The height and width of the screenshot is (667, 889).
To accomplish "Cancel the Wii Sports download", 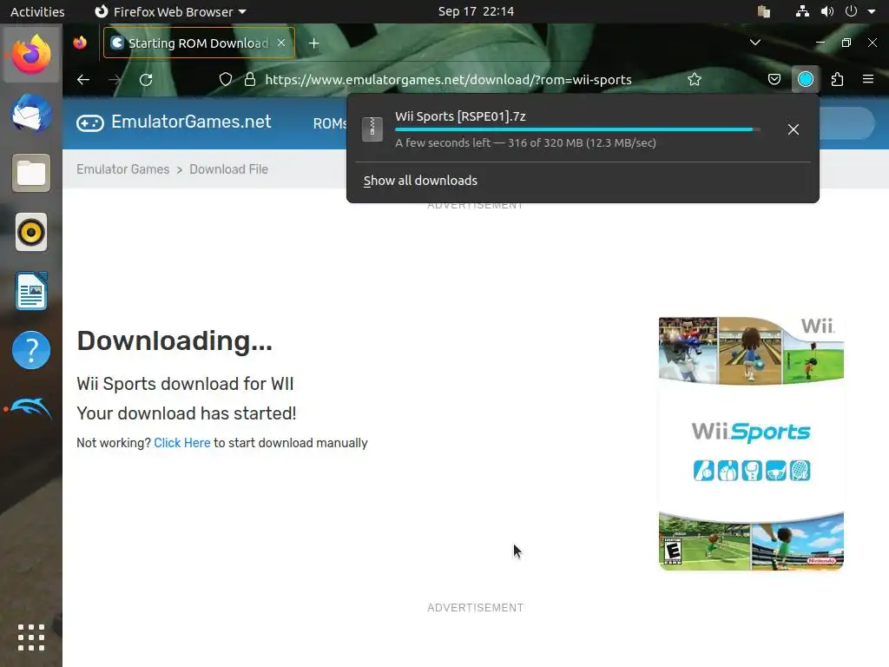I will (794, 129).
